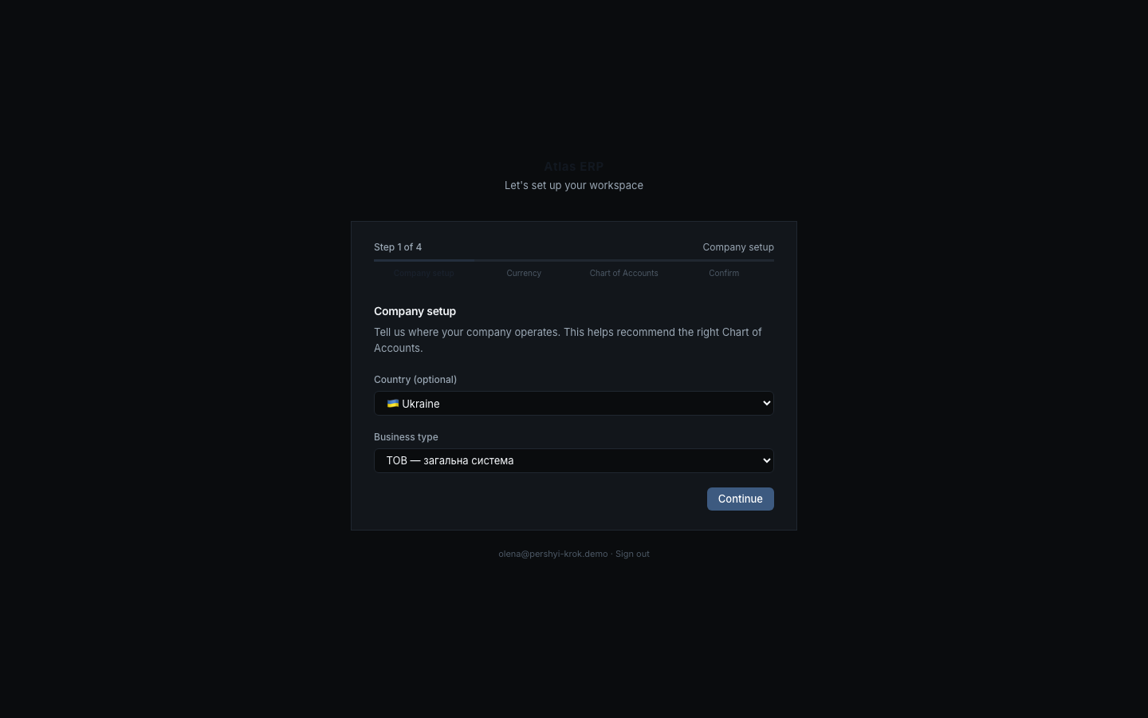Open the Business type dropdown
The image size is (1148, 718).
[x=574, y=460]
